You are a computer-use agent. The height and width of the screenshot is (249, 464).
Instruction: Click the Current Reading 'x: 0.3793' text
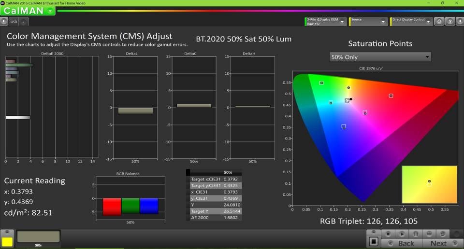click(x=18, y=192)
